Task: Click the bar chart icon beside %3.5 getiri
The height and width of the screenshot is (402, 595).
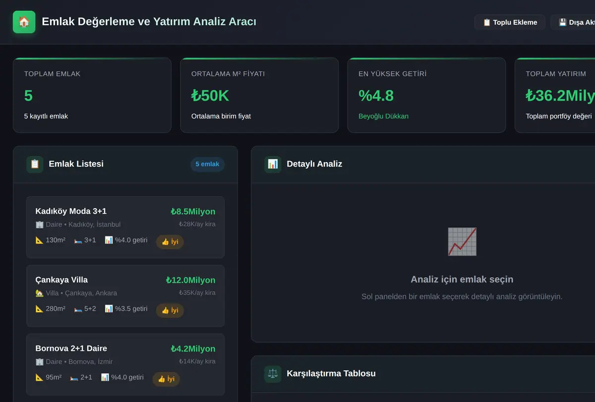Action: 109,309
